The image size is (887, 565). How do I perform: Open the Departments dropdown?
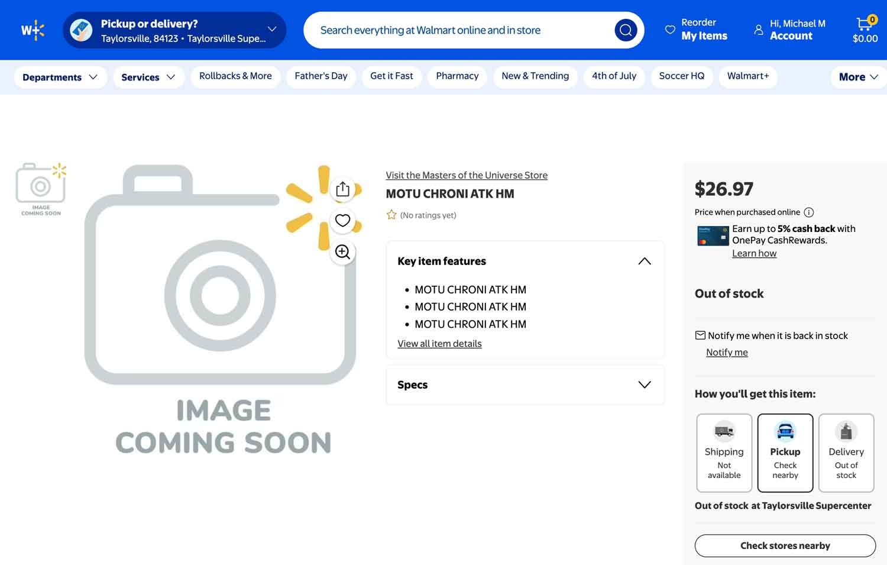point(60,77)
